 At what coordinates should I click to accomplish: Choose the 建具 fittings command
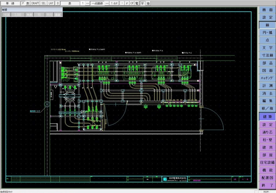coord(267,147)
